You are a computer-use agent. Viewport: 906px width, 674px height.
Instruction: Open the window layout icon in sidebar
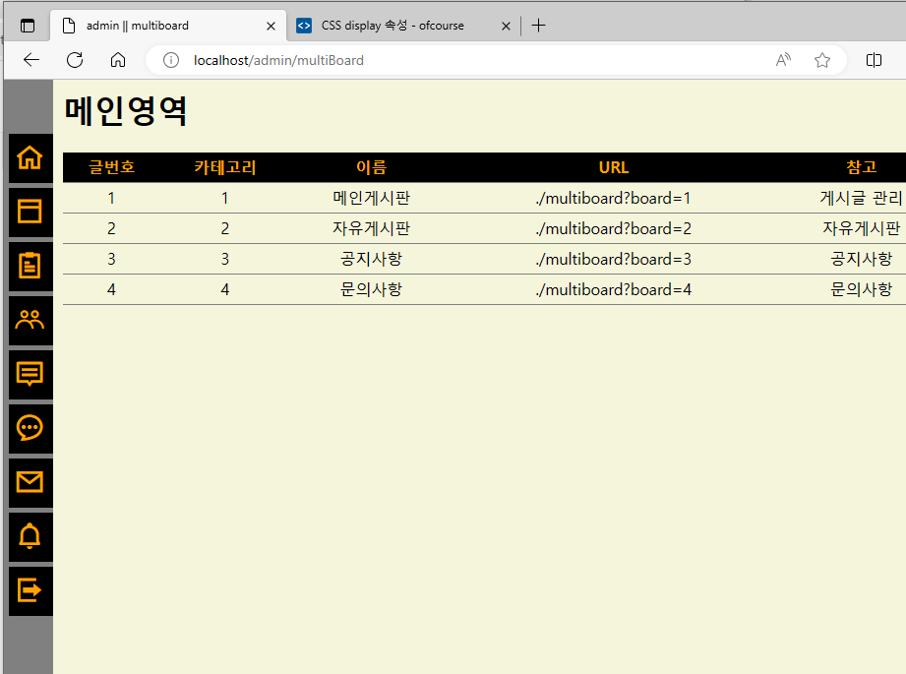(x=30, y=212)
